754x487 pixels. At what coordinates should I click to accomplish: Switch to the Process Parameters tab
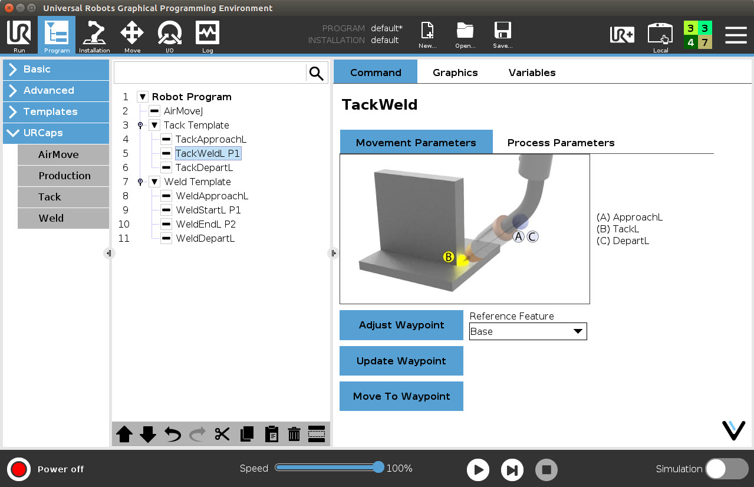point(560,142)
